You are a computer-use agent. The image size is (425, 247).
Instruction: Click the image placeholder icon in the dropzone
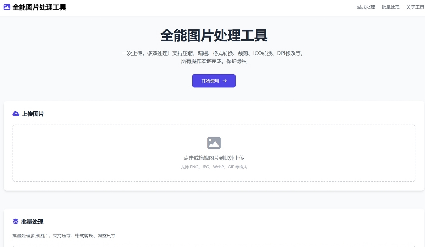pyautogui.click(x=214, y=143)
